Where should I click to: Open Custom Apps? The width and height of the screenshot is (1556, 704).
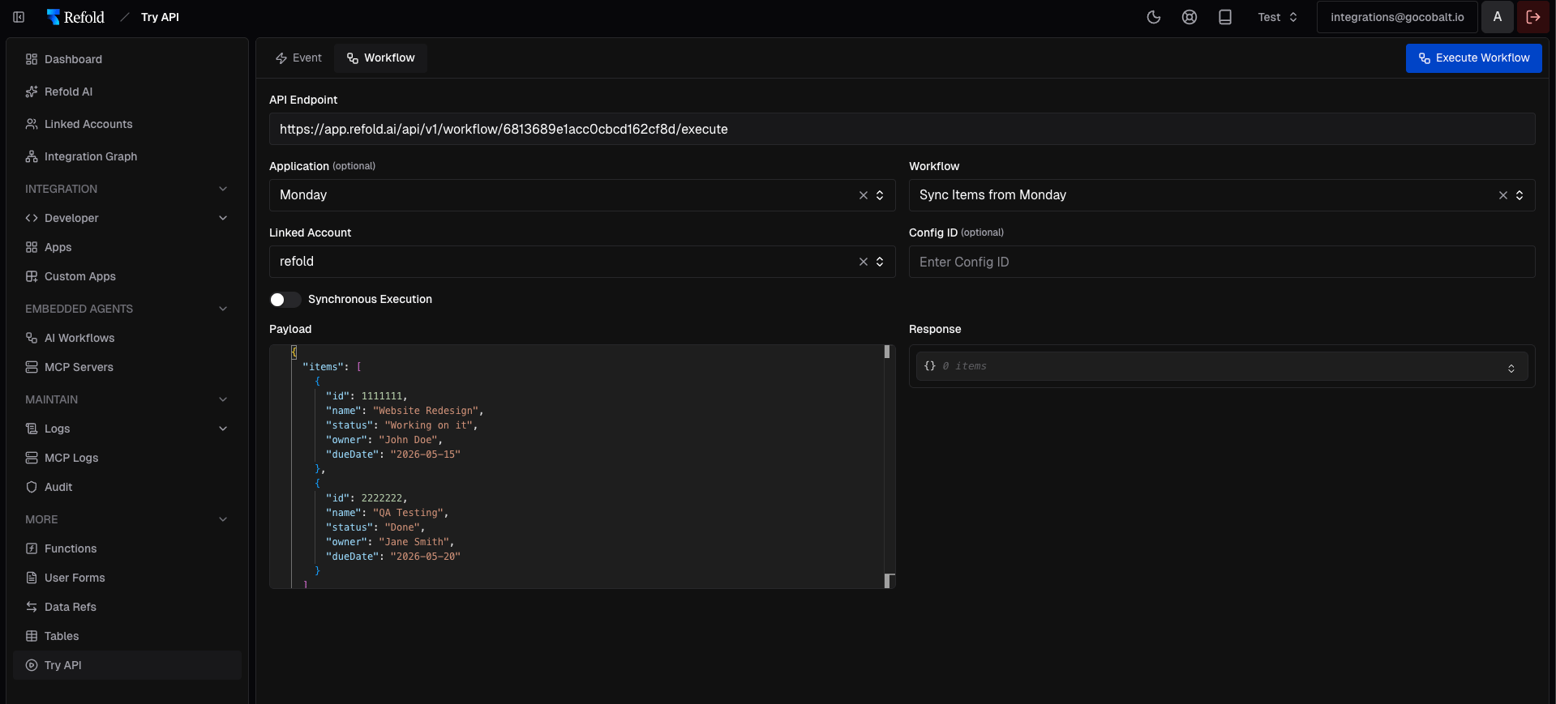pyautogui.click(x=127, y=276)
